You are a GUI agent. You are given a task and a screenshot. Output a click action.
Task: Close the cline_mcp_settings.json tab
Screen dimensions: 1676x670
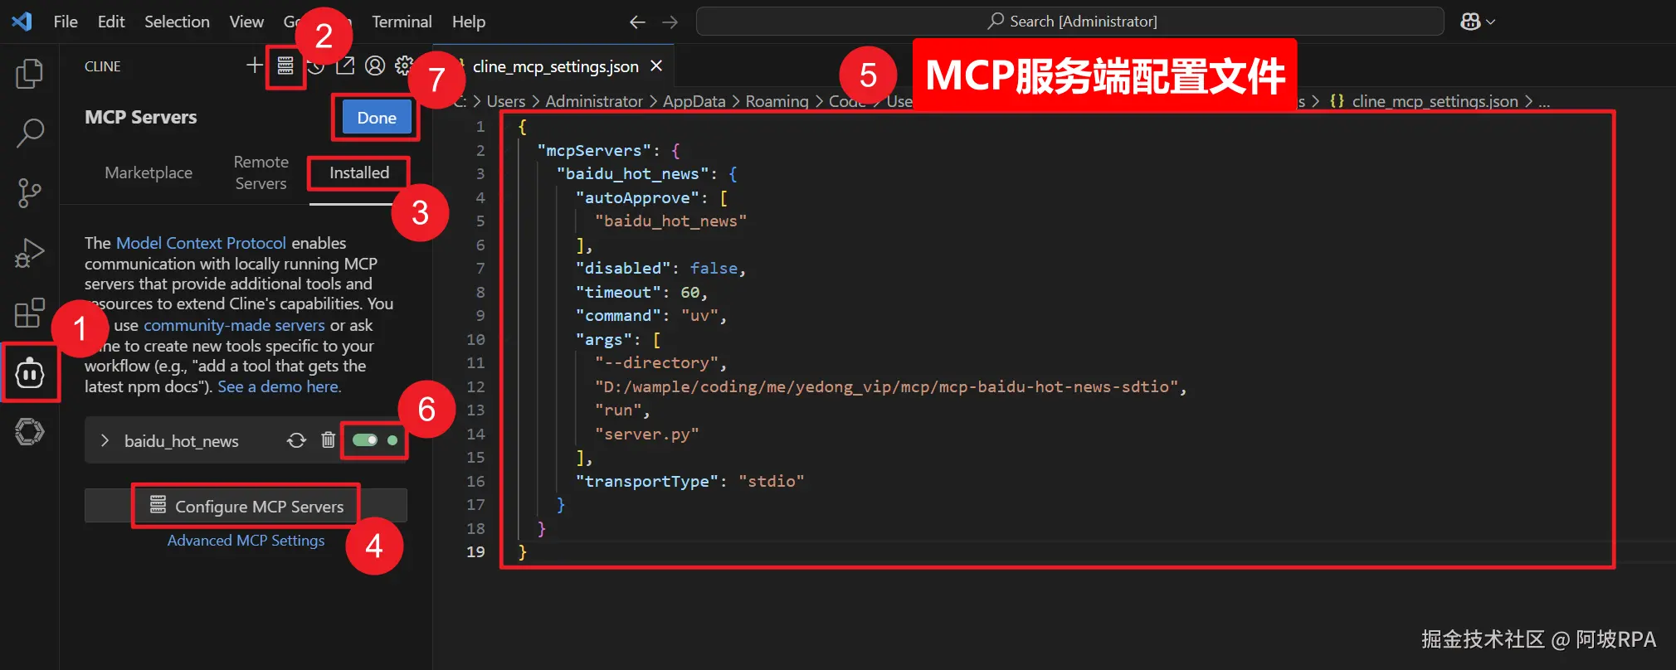(656, 66)
